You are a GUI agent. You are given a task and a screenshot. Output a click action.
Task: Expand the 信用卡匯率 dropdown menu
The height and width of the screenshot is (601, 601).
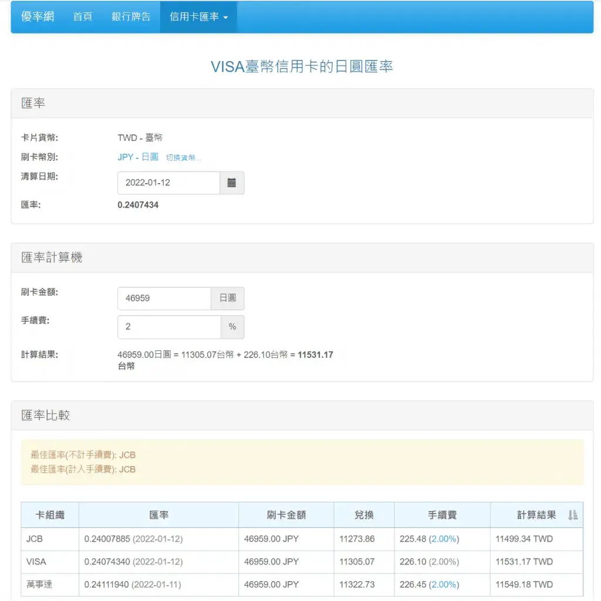pos(198,16)
